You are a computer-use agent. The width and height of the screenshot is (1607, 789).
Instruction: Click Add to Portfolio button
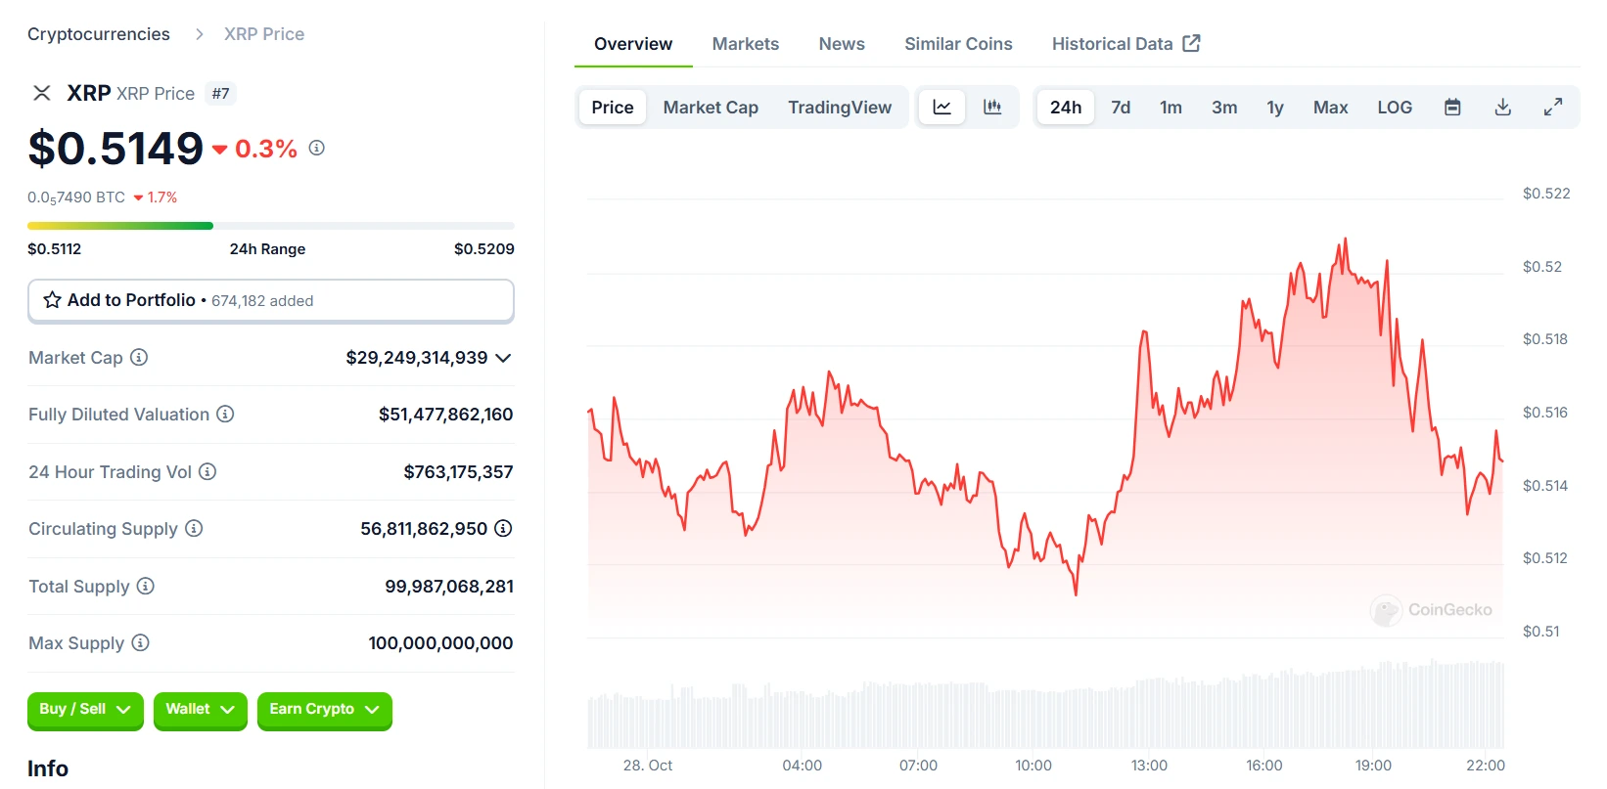pyautogui.click(x=271, y=300)
